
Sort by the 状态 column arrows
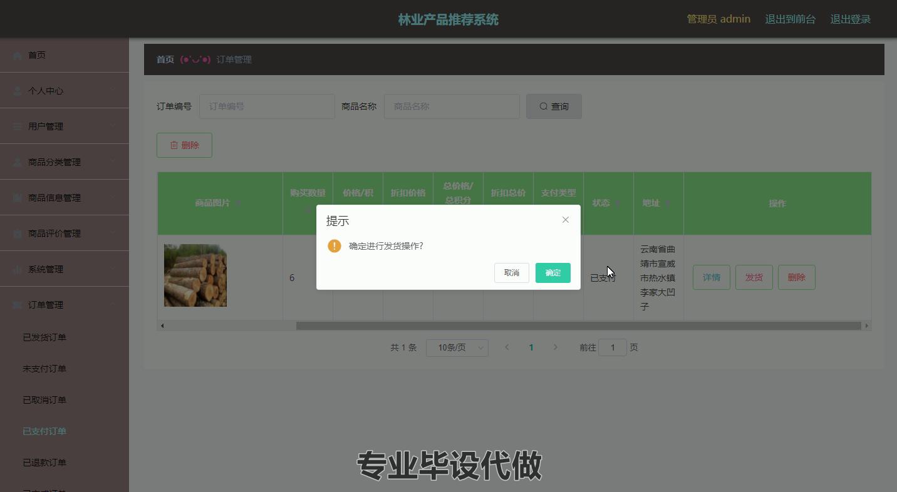[x=618, y=203]
